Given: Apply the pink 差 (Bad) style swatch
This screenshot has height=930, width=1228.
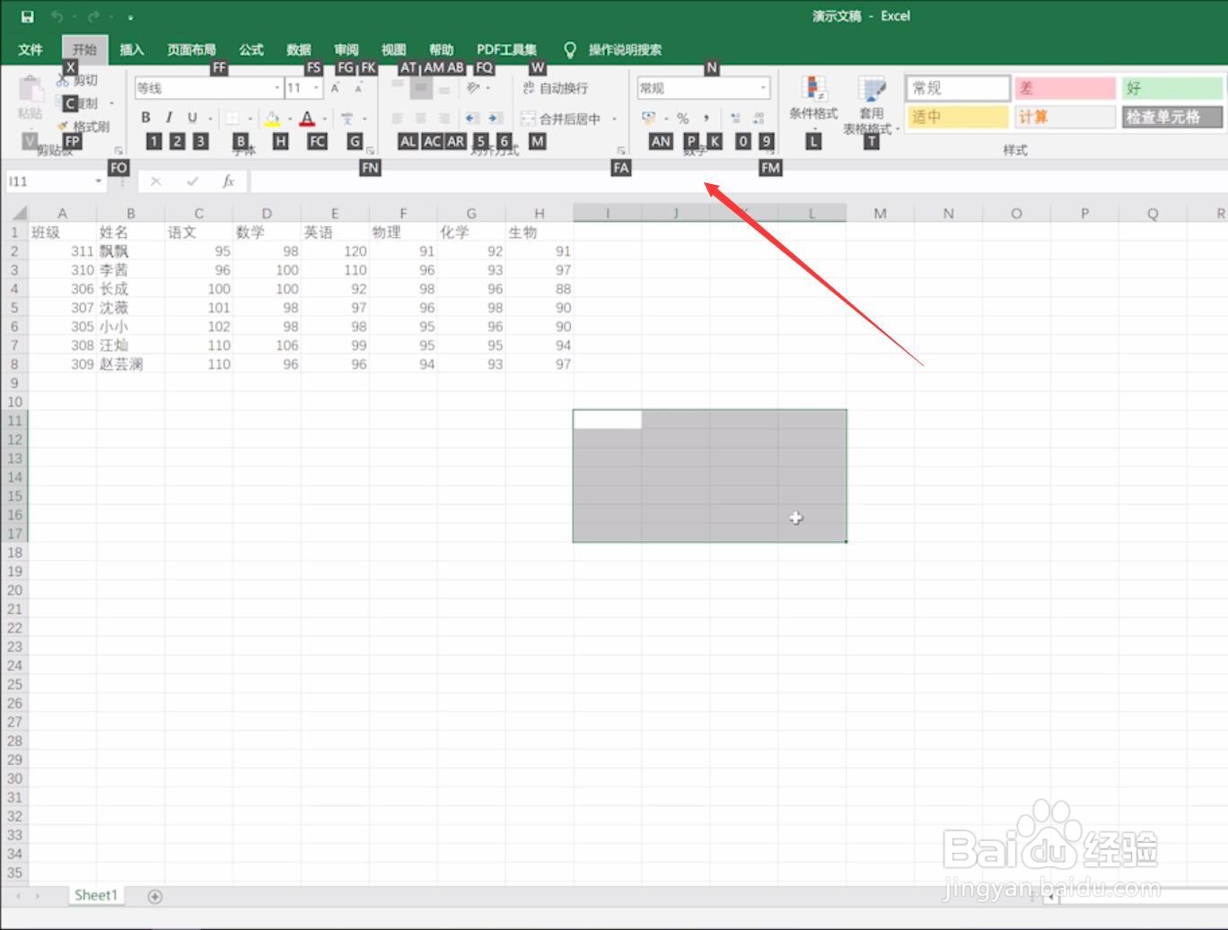Looking at the screenshot, I should point(1065,88).
